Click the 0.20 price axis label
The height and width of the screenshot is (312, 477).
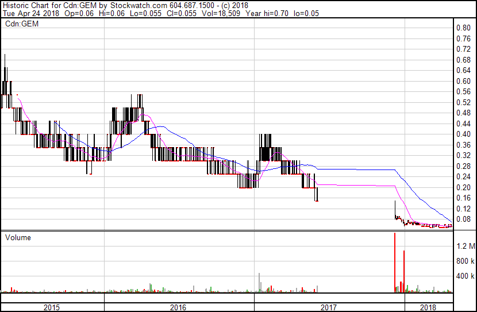tap(463, 188)
